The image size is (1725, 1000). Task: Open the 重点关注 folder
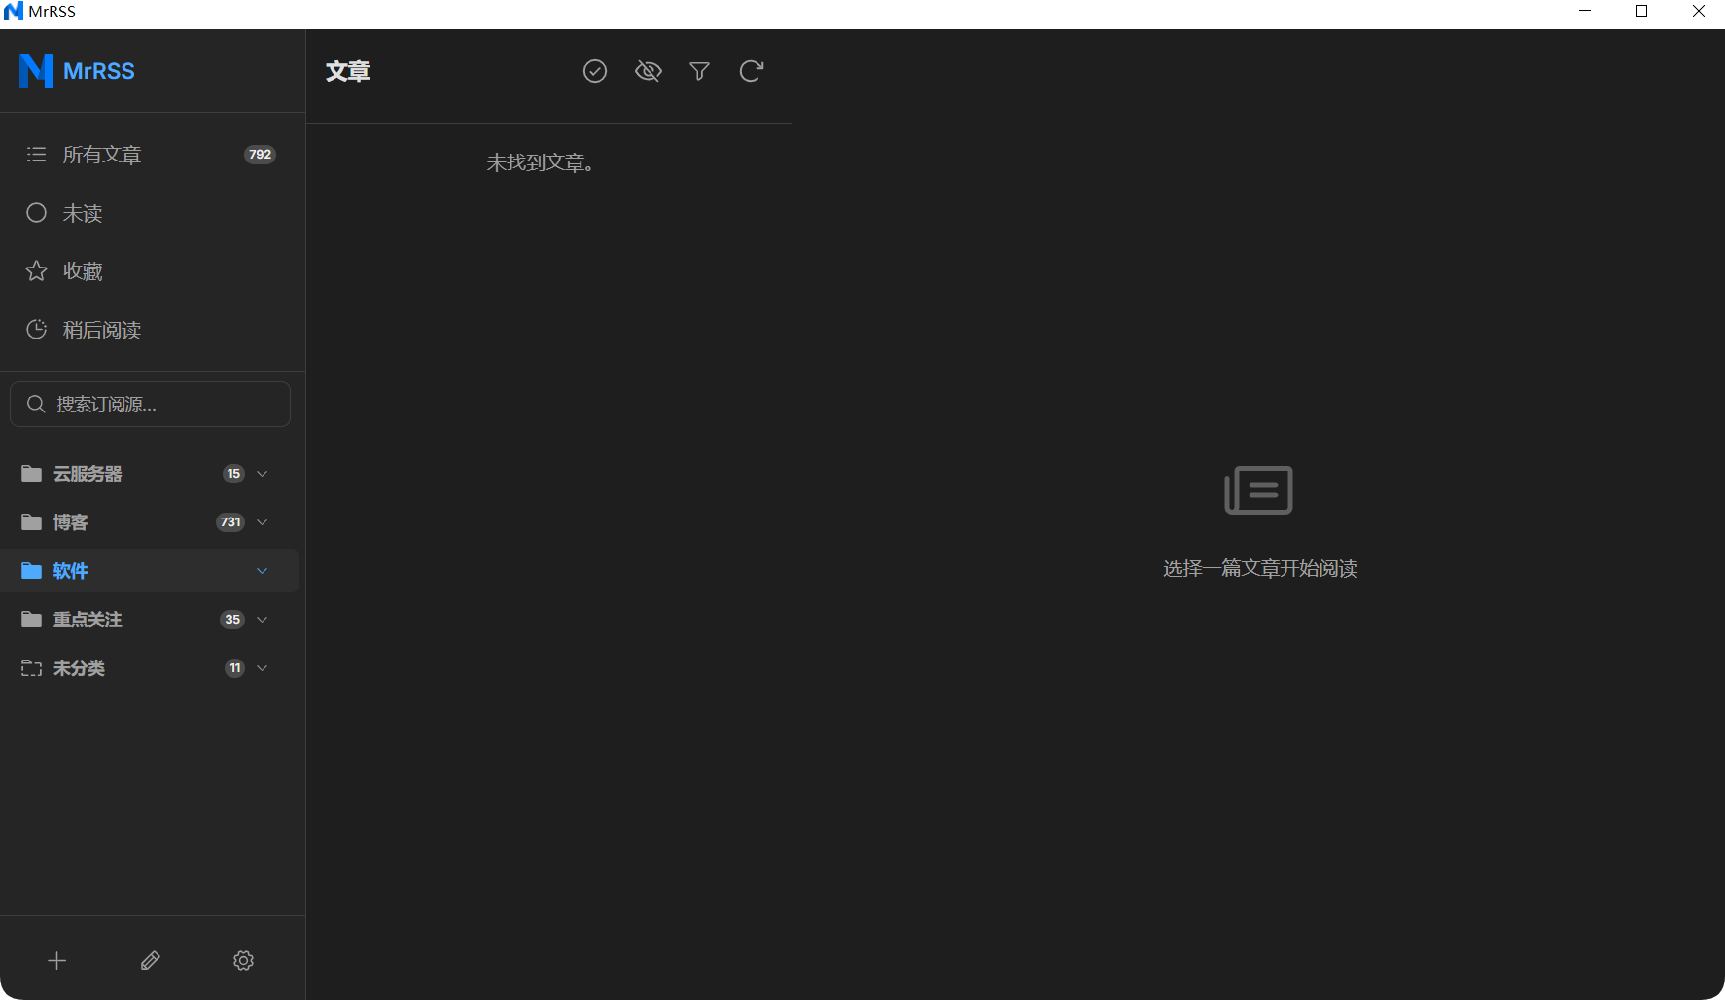[x=87, y=620]
